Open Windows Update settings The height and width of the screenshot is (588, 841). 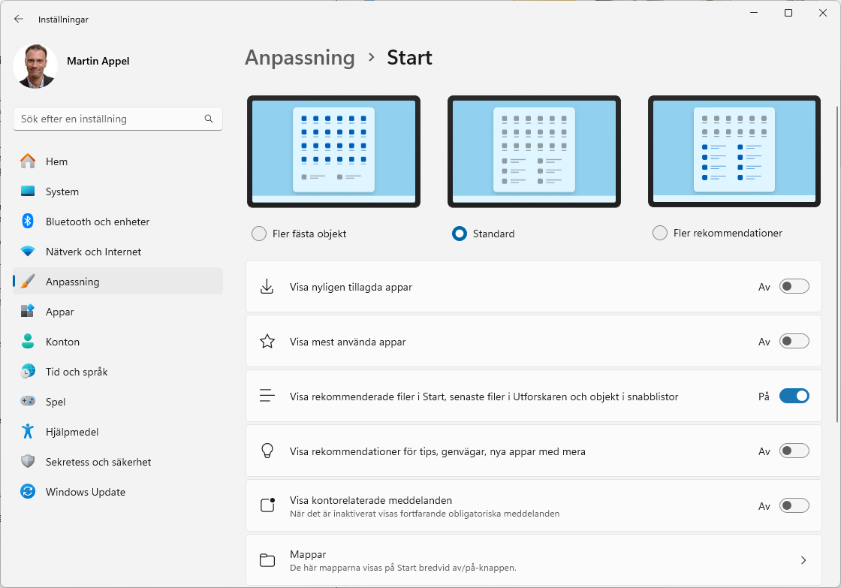85,492
